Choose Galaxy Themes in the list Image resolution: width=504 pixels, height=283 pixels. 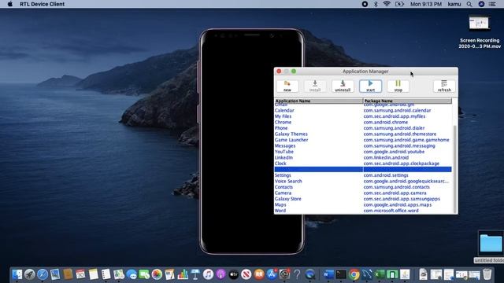coord(363,134)
